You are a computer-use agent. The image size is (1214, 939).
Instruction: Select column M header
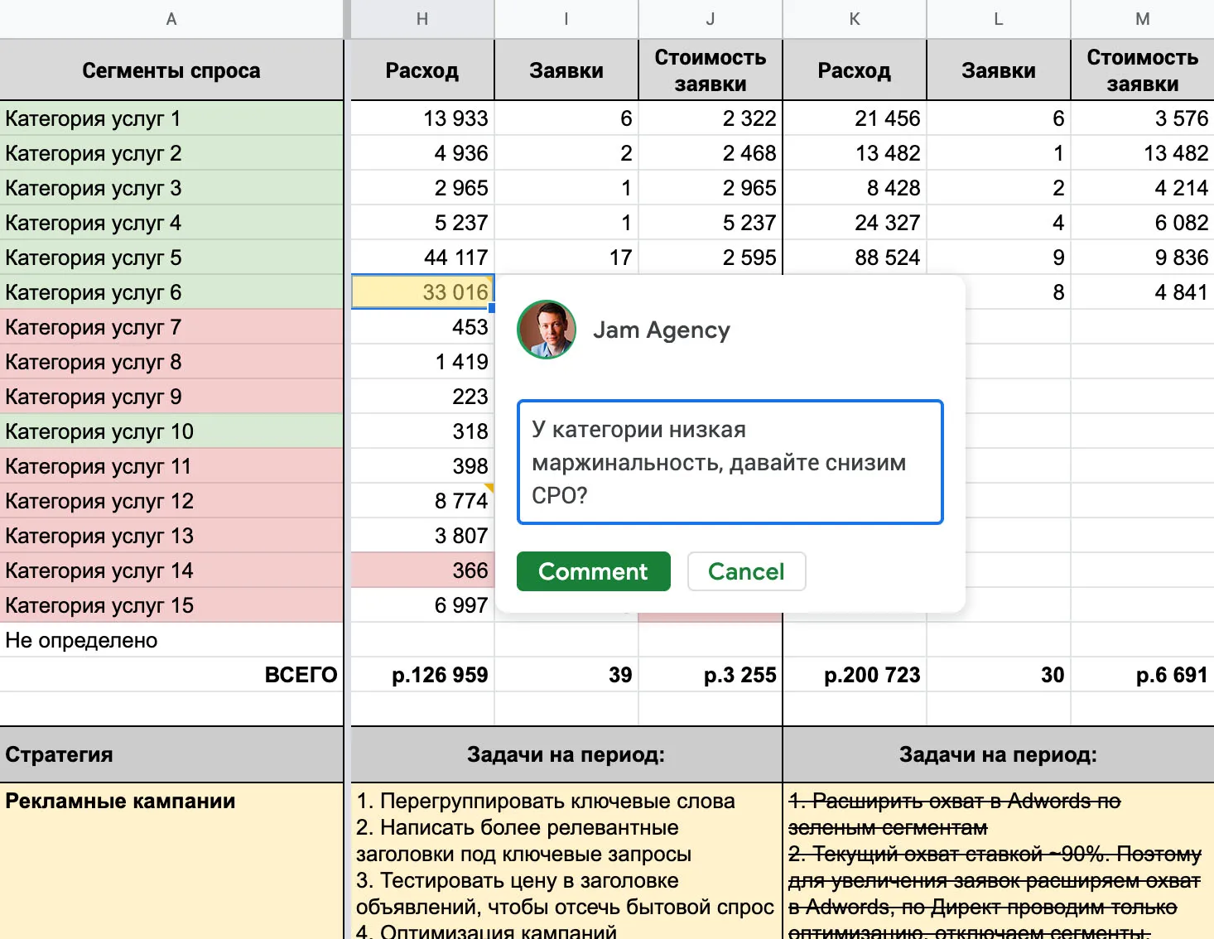click(x=1143, y=19)
